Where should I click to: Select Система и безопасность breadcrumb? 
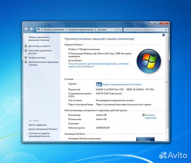[81, 30]
